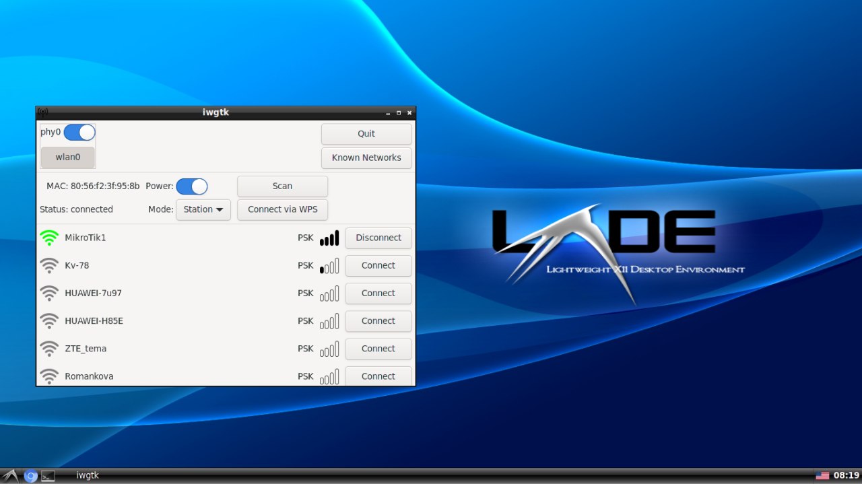This screenshot has width=862, height=484.
Task: Click the PSK label for Romankova
Action: click(306, 376)
